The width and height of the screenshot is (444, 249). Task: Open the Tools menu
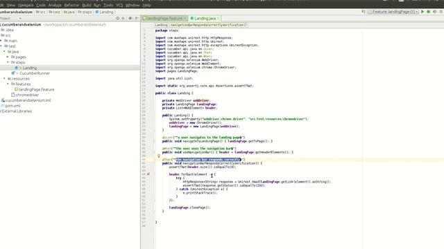pos(108,5)
